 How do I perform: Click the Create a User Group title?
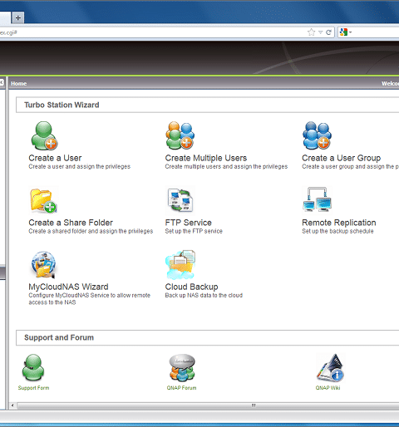pyautogui.click(x=341, y=158)
